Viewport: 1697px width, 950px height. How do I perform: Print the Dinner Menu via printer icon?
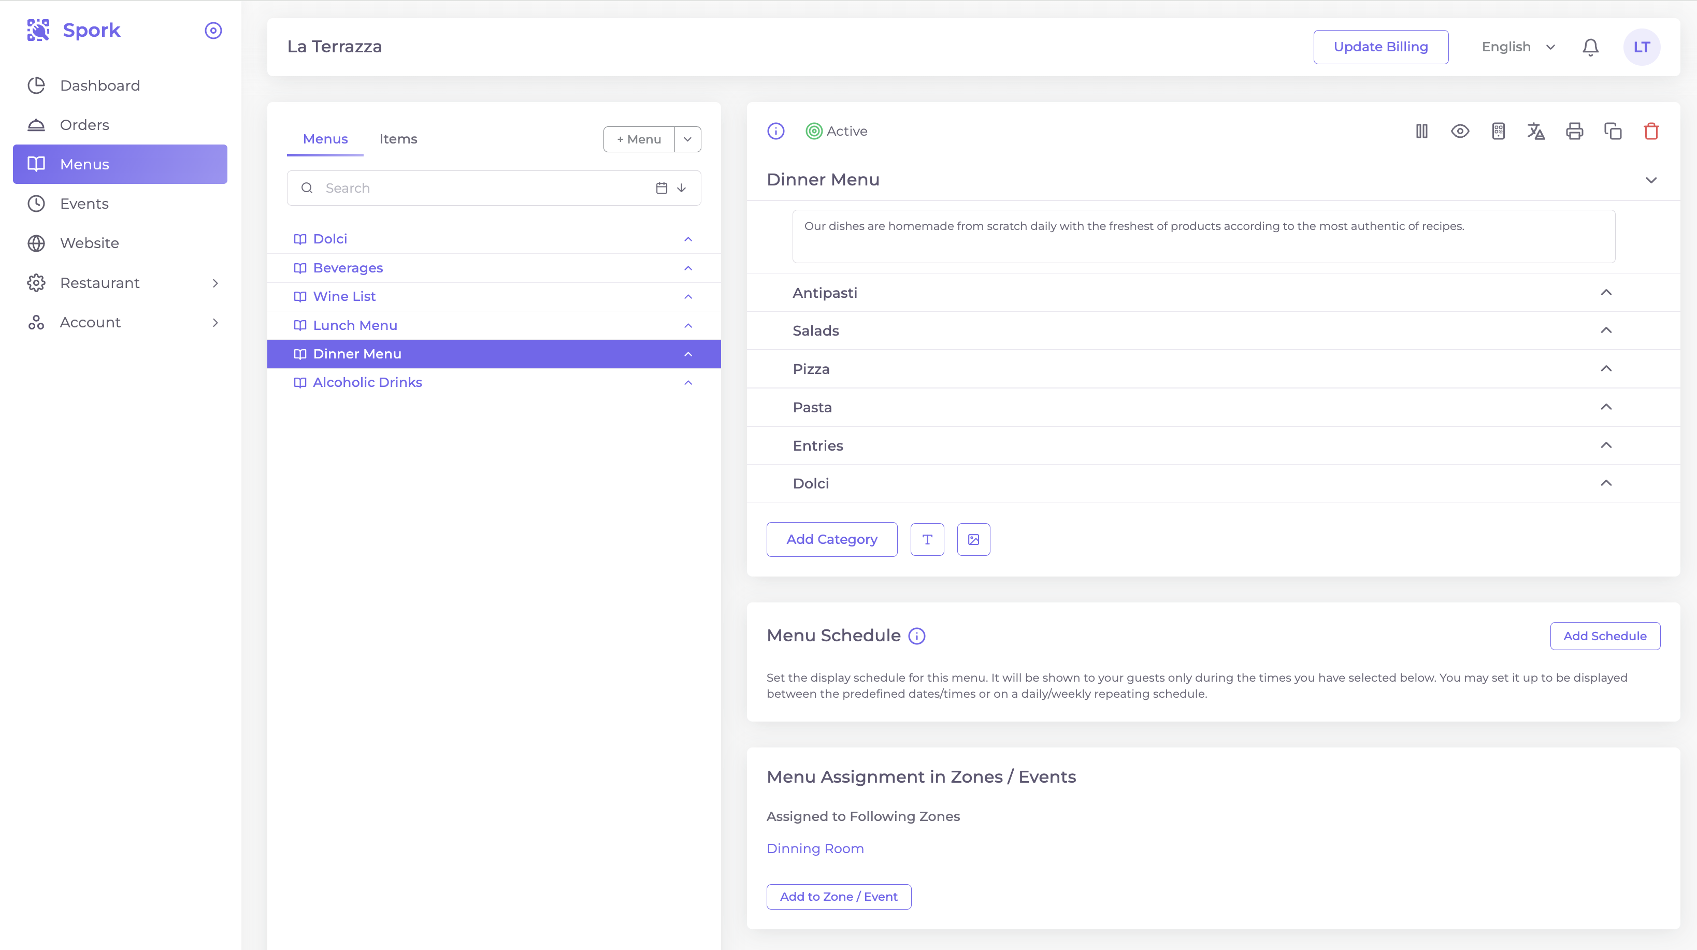(1574, 131)
